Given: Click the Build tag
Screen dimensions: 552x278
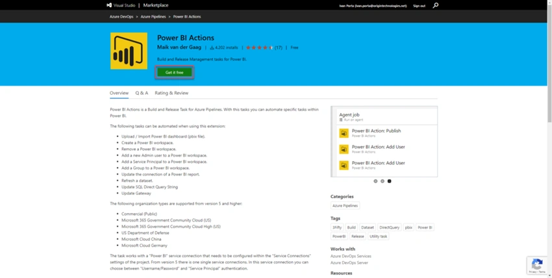Looking at the screenshot, I should [x=351, y=228].
